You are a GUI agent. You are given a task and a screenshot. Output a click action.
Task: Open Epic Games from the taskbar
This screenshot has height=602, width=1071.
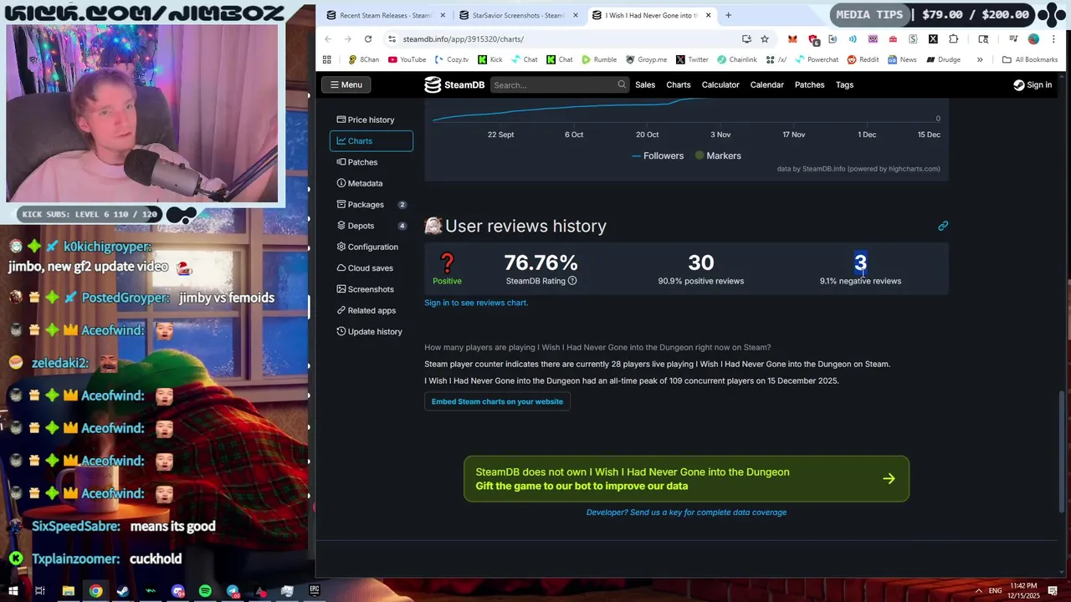pyautogui.click(x=315, y=591)
